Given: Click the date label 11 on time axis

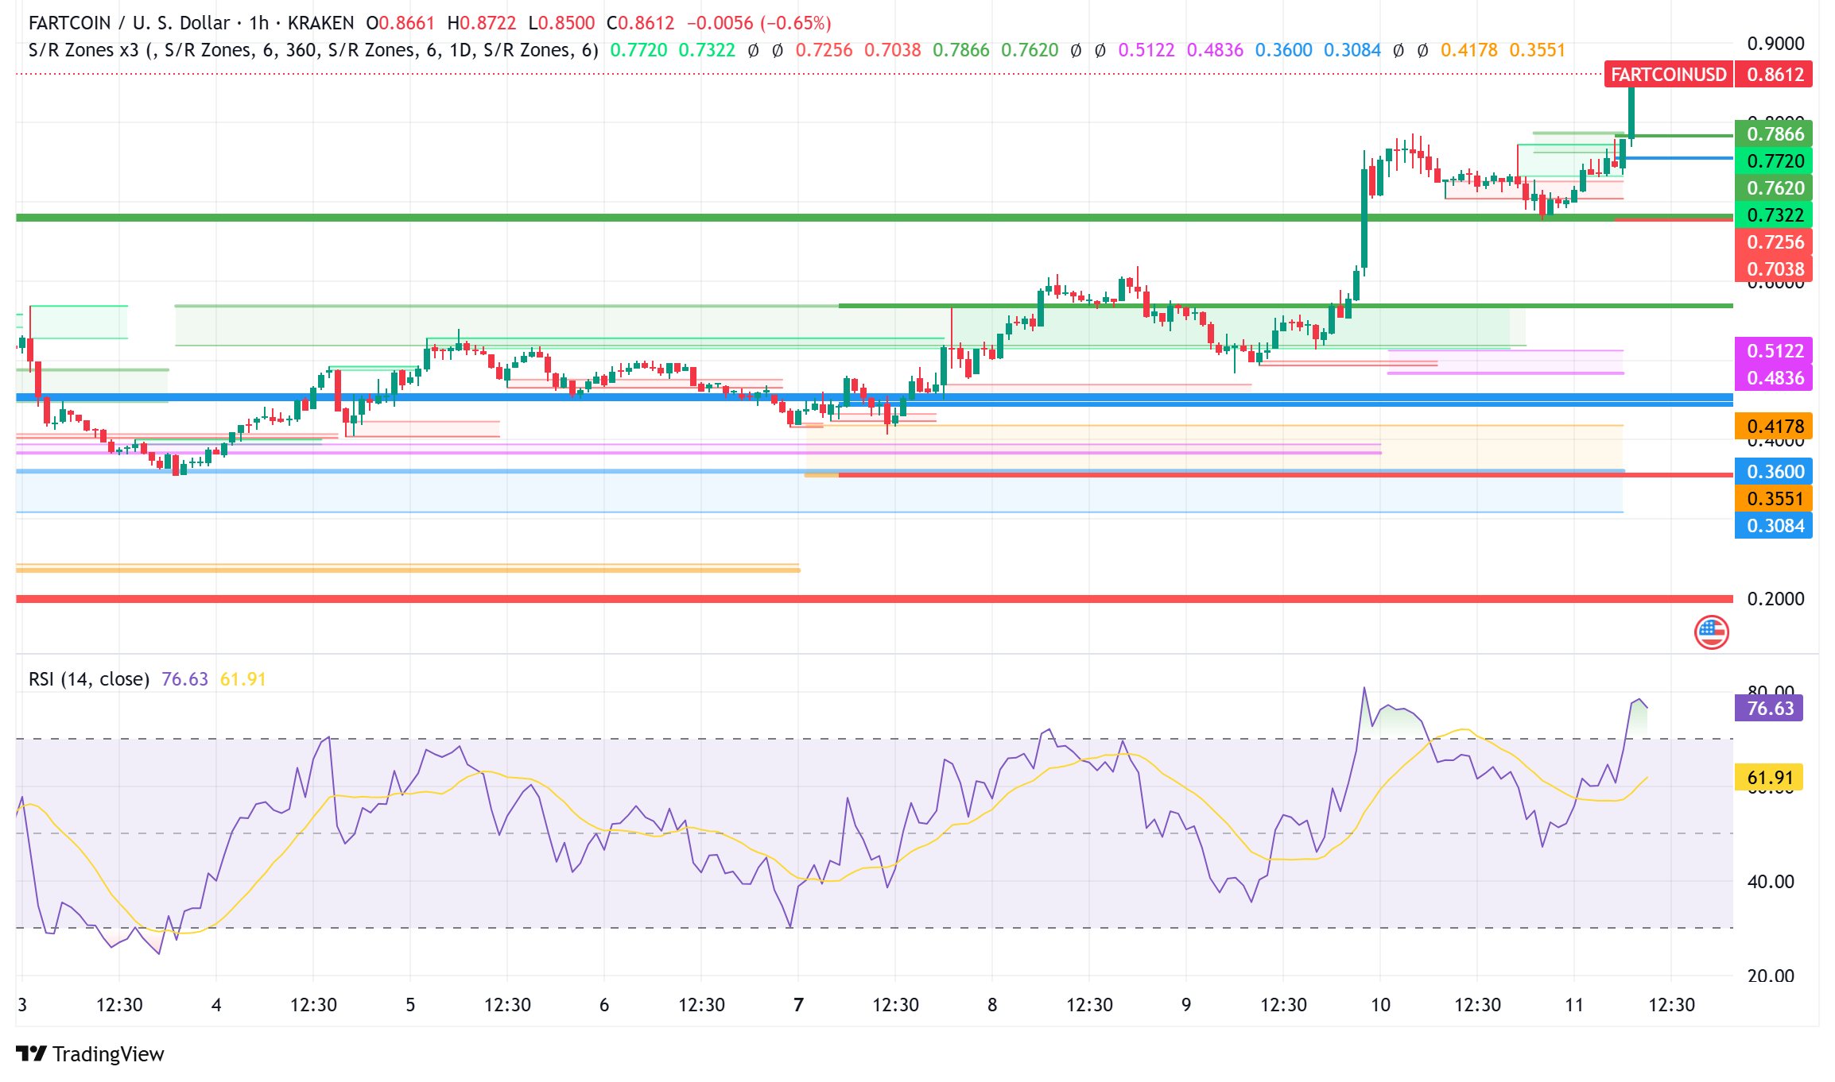Looking at the screenshot, I should click(x=1574, y=1005).
